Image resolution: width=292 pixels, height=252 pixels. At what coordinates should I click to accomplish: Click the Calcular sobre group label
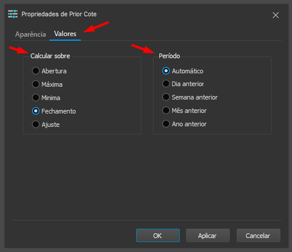pyautogui.click(x=50, y=56)
